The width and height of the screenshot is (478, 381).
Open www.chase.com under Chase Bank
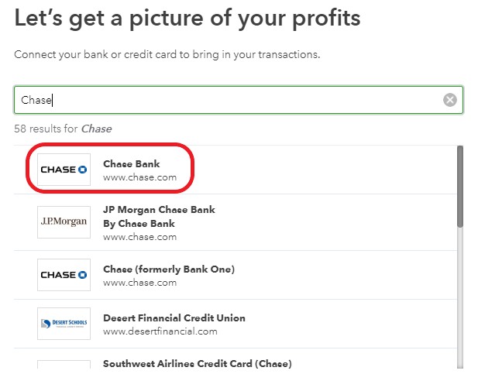(x=140, y=177)
